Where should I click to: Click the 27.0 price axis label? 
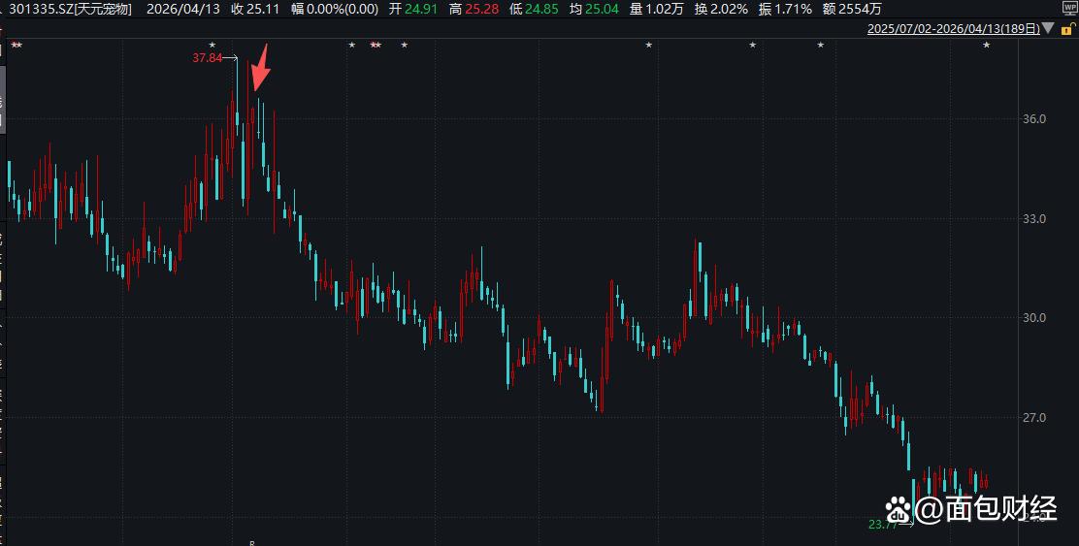coord(1032,417)
